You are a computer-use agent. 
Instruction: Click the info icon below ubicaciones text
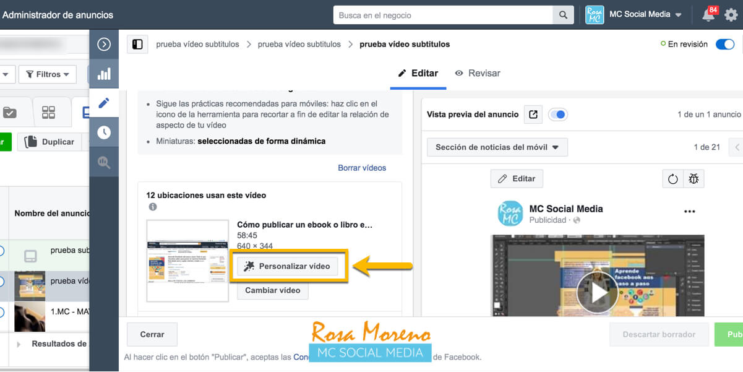[x=152, y=207]
